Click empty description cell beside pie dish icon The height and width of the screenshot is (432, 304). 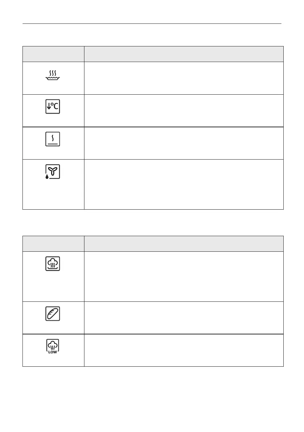tap(184, 78)
